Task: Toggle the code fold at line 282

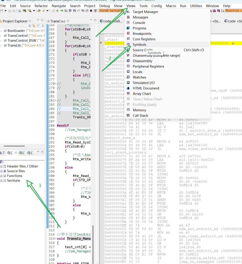Action: click(55, 100)
